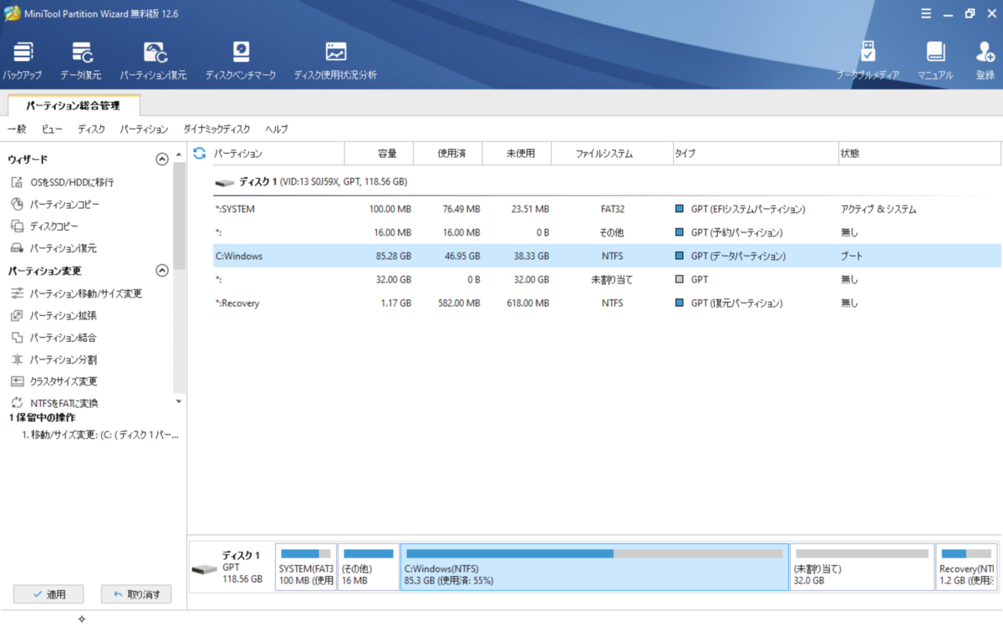This screenshot has height=627, width=1003.
Task: Select pending operation 移動/サイズ変更 entry
Action: (100, 435)
